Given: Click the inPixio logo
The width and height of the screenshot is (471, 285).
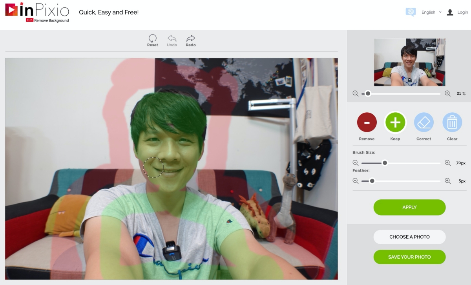Looking at the screenshot, I should click(37, 12).
